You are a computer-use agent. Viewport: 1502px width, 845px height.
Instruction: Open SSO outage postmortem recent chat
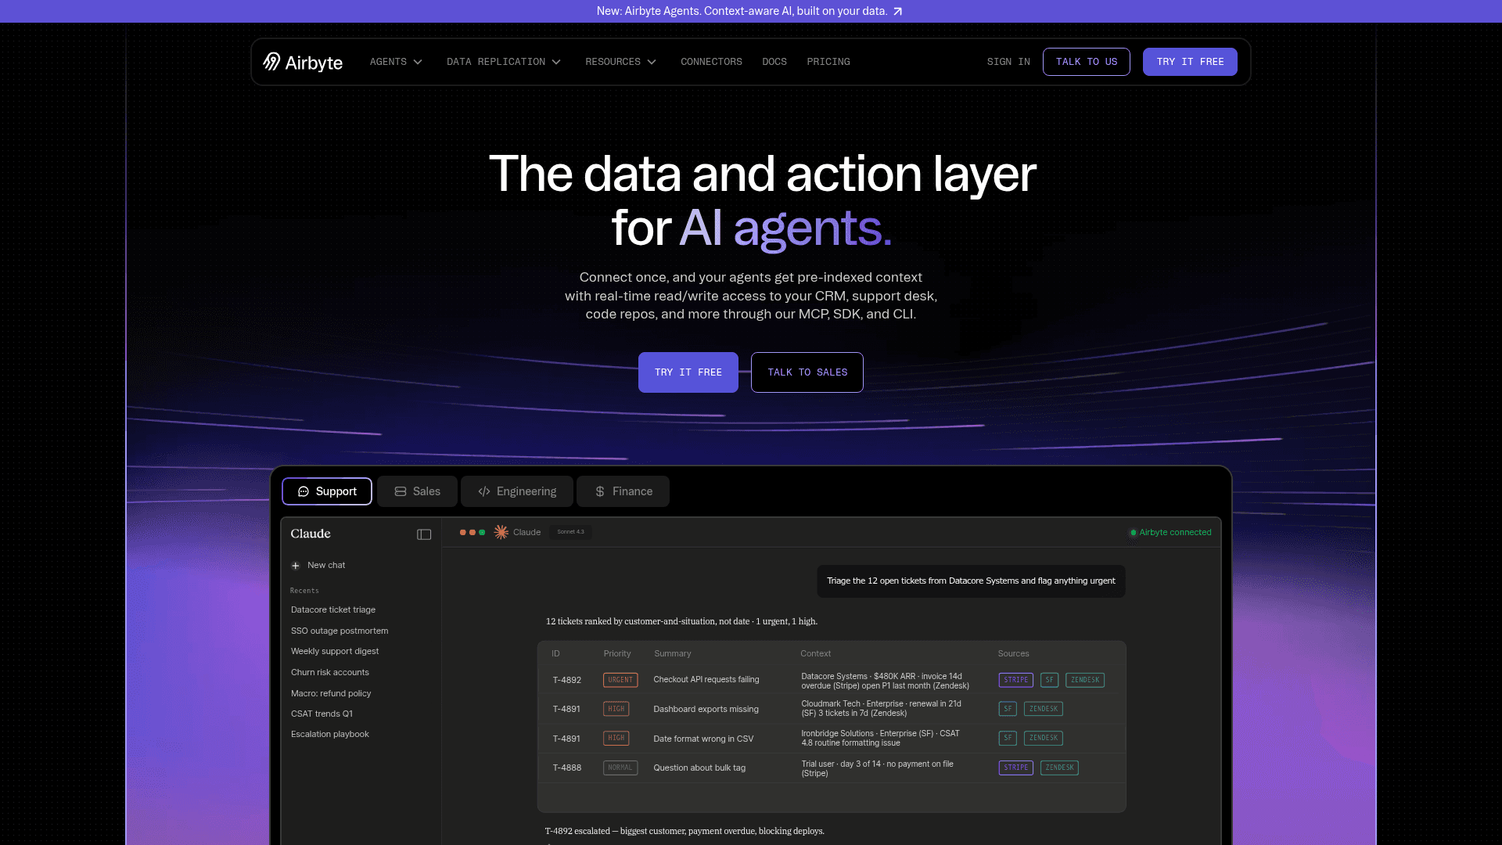click(x=340, y=631)
